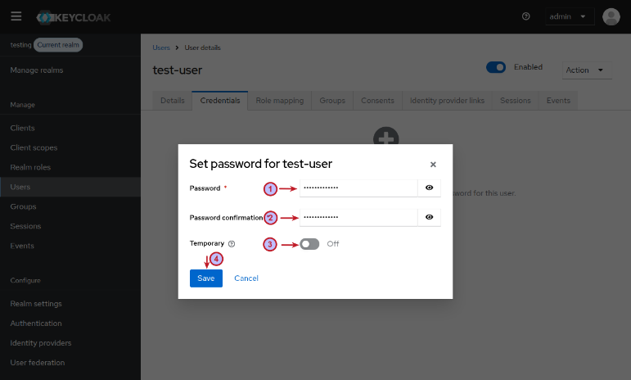Open Groups in the sidebar

[24, 206]
